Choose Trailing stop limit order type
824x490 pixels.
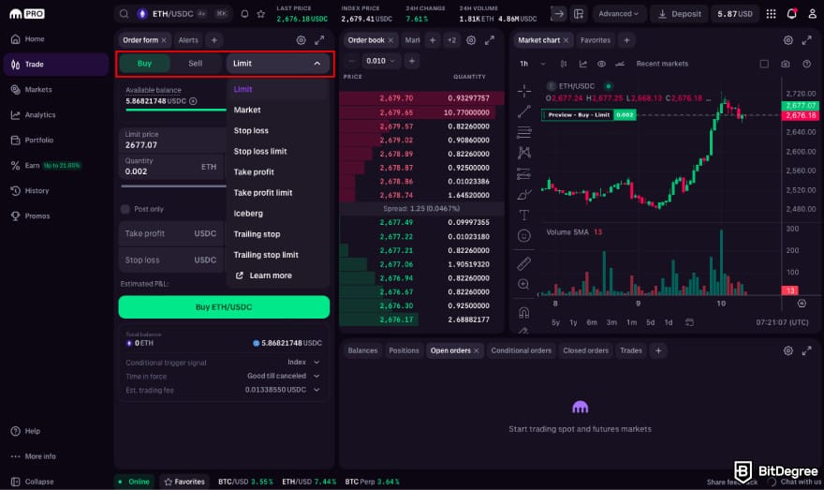[266, 255]
